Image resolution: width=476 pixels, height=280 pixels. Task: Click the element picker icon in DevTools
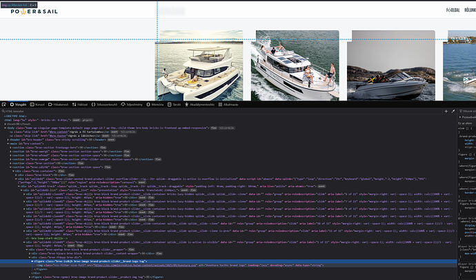[x=3, y=104]
